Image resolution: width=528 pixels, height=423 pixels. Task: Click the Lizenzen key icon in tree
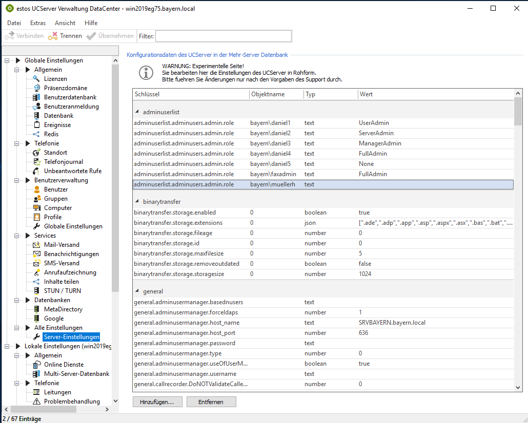pos(36,79)
